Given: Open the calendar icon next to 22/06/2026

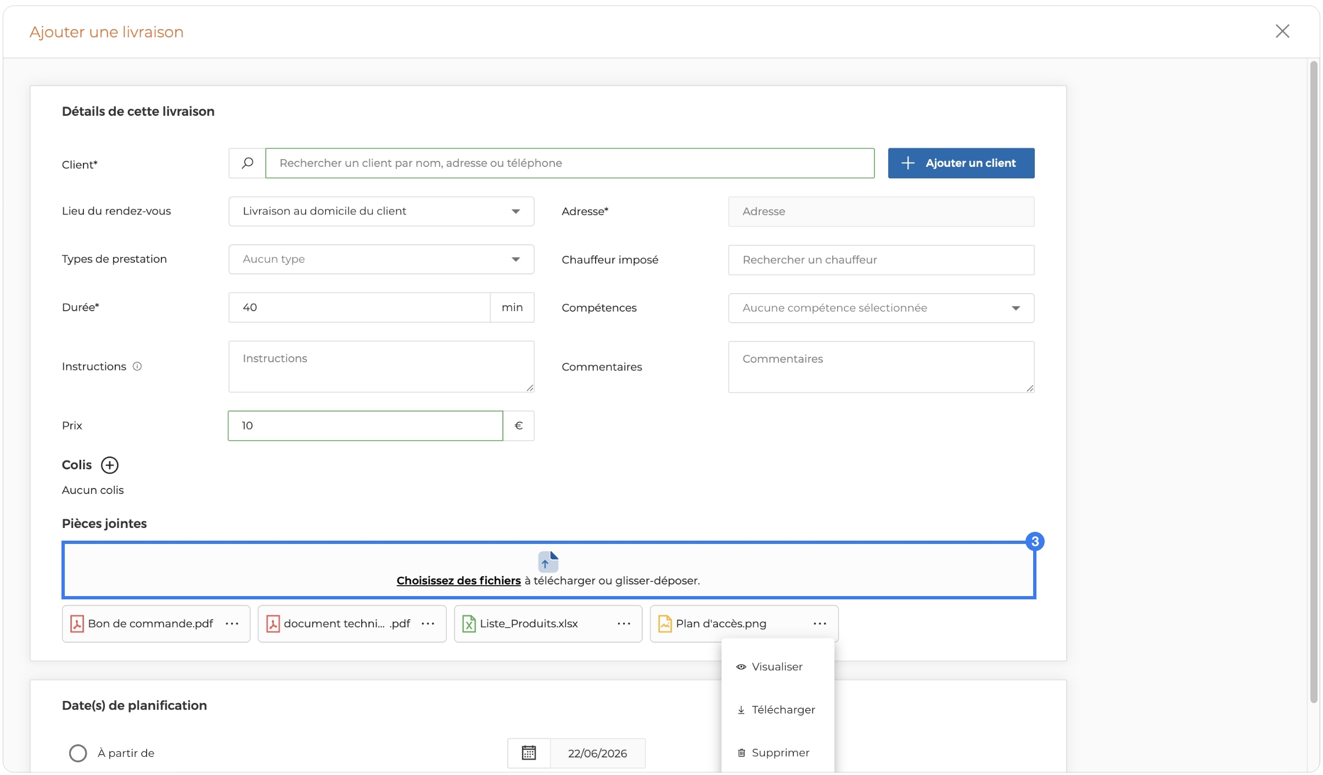Looking at the screenshot, I should pyautogui.click(x=529, y=753).
